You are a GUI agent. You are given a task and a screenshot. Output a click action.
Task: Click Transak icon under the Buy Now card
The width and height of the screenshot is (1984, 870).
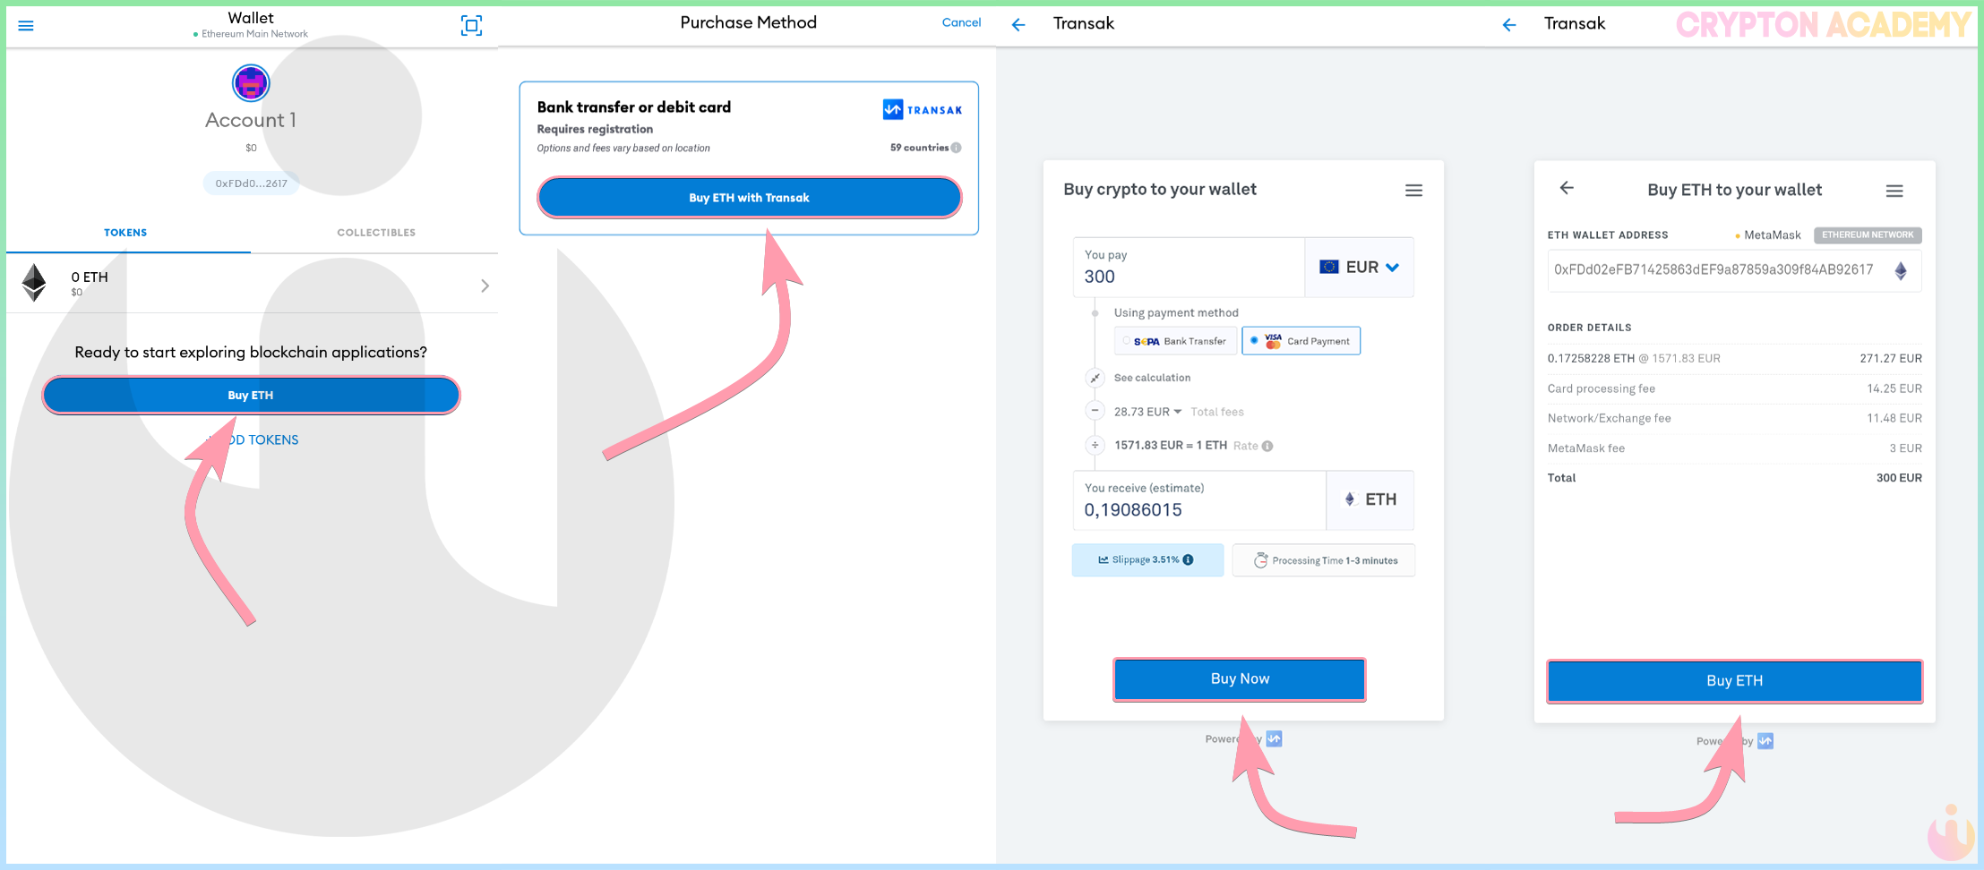pos(1274,738)
